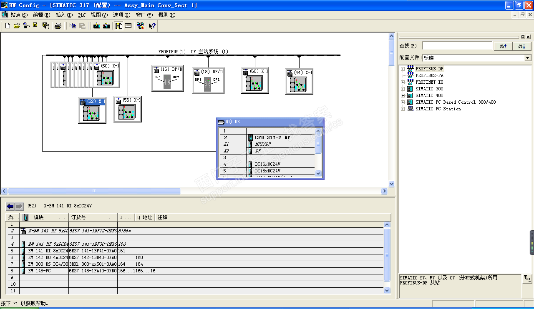The width and height of the screenshot is (534, 309).
Task: Select slave station (60) X-BM
Action: pos(254,80)
